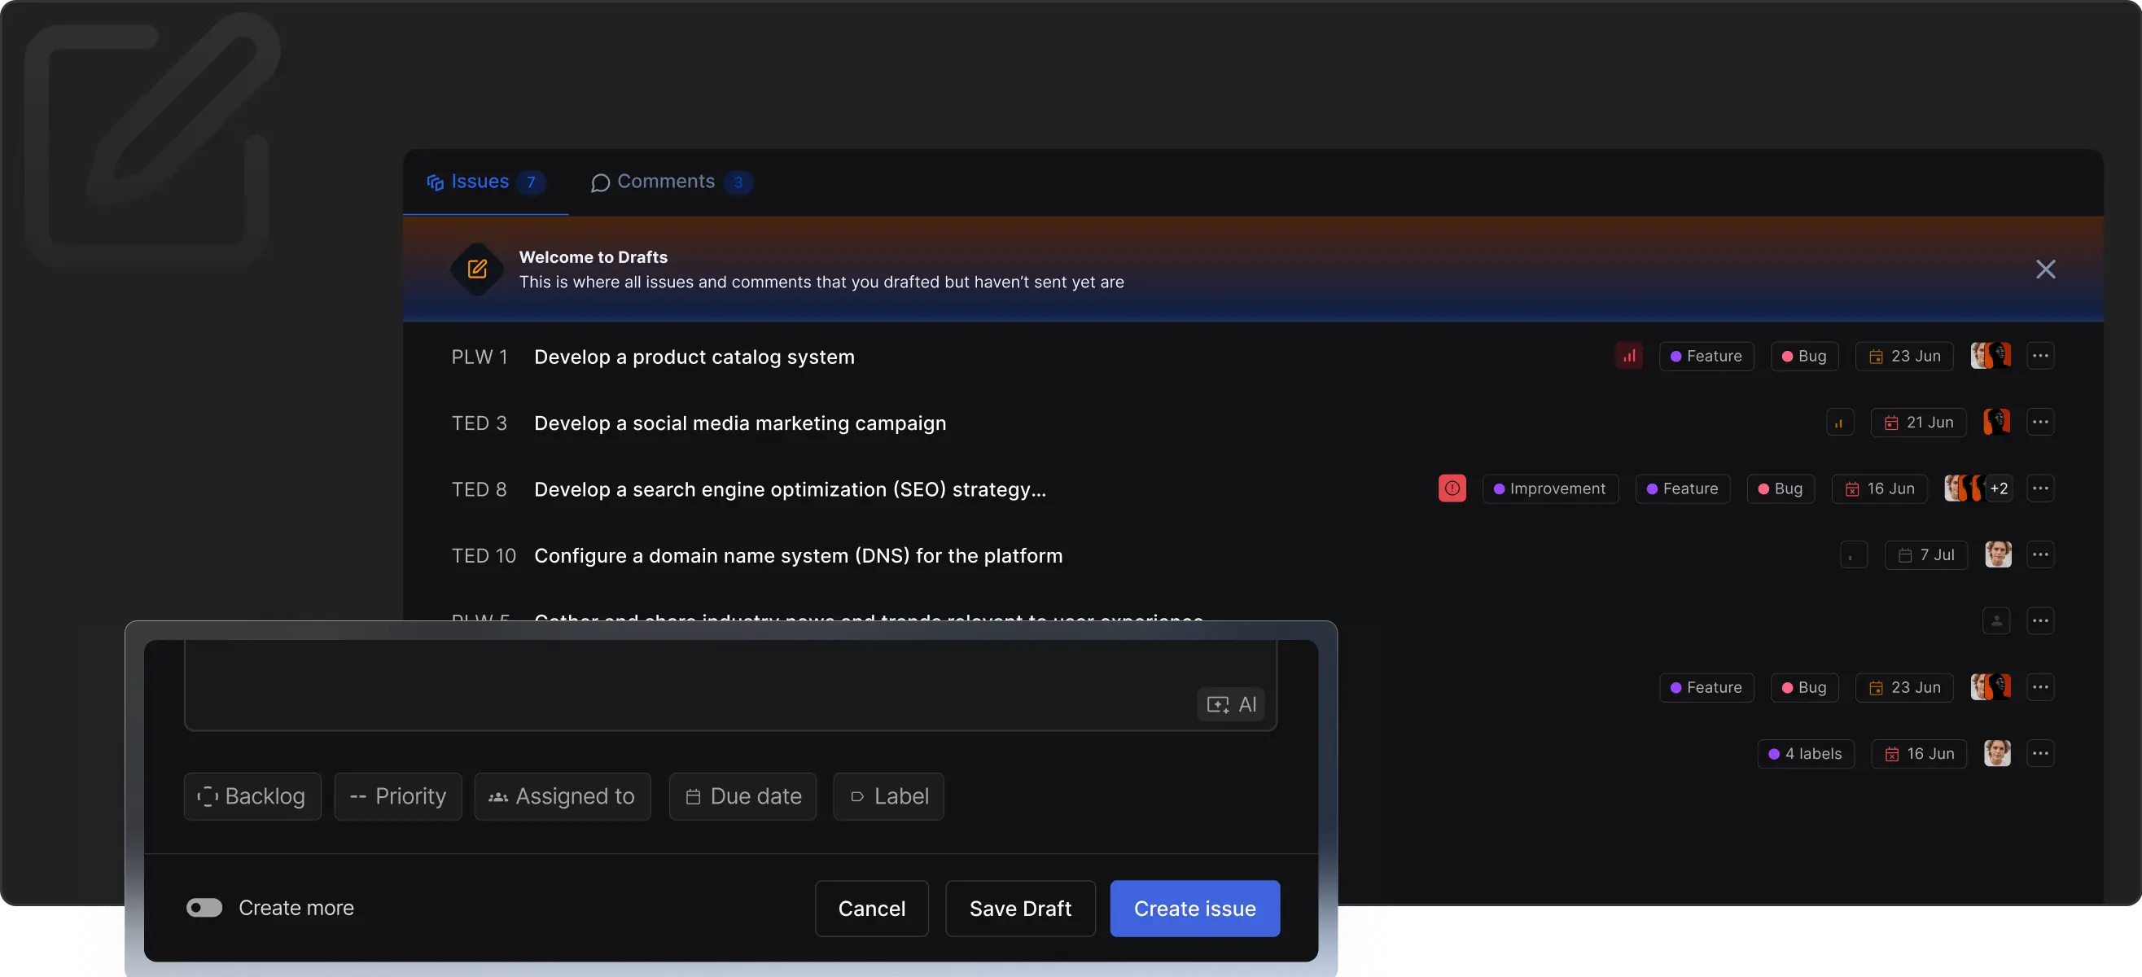
Task: Click the Save Draft button
Action: click(1019, 908)
